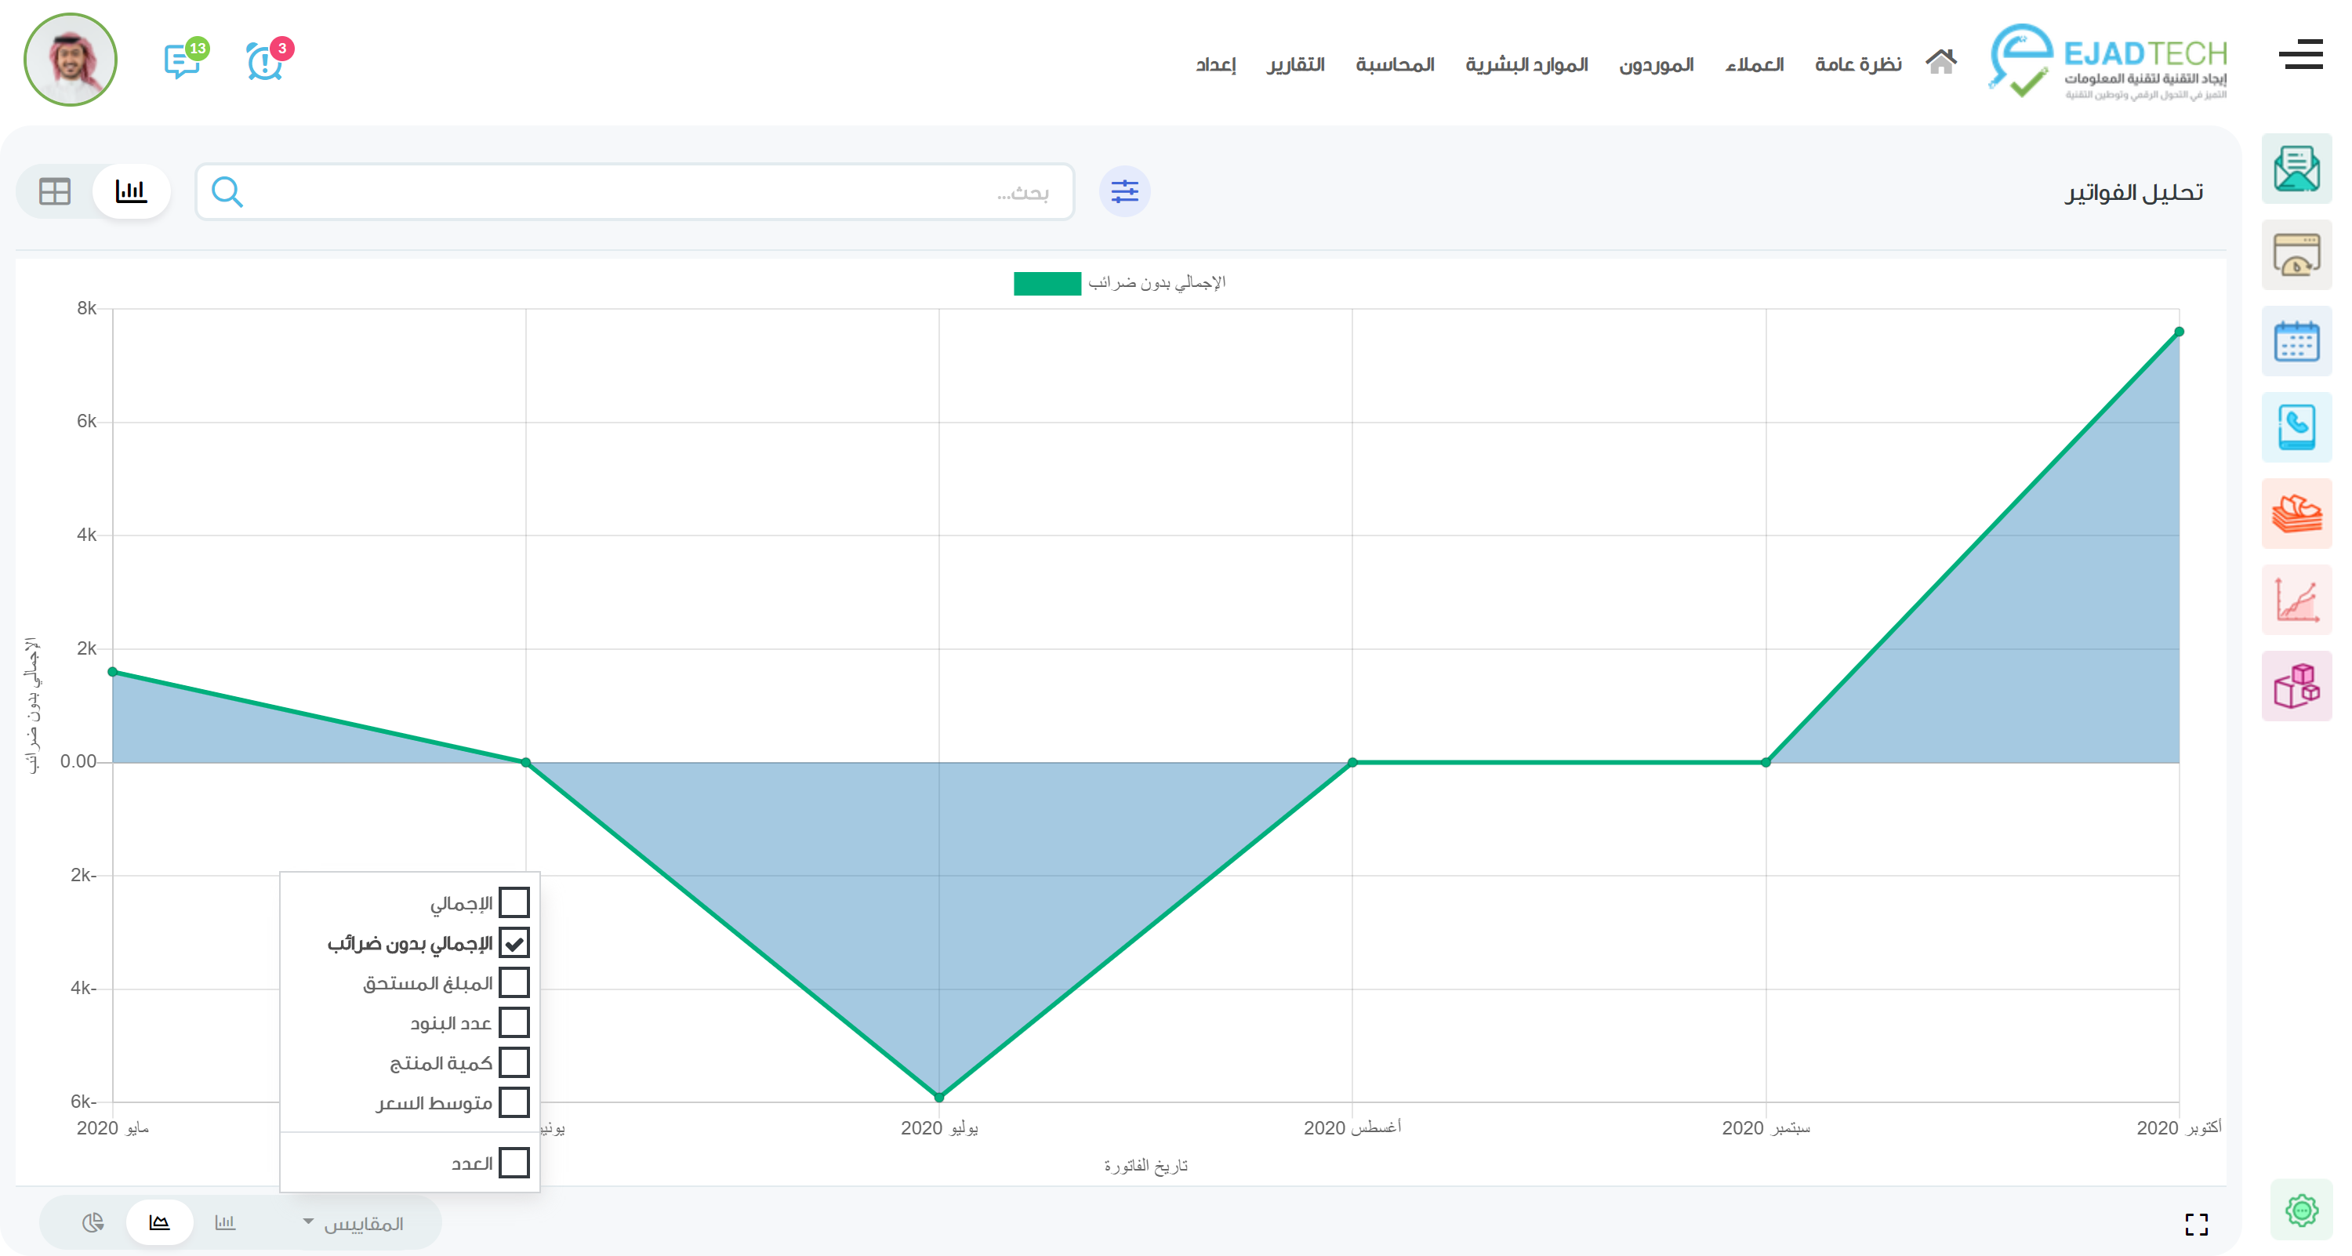The image size is (2352, 1256).
Task: Open the hamburger menu icon
Action: point(2300,55)
